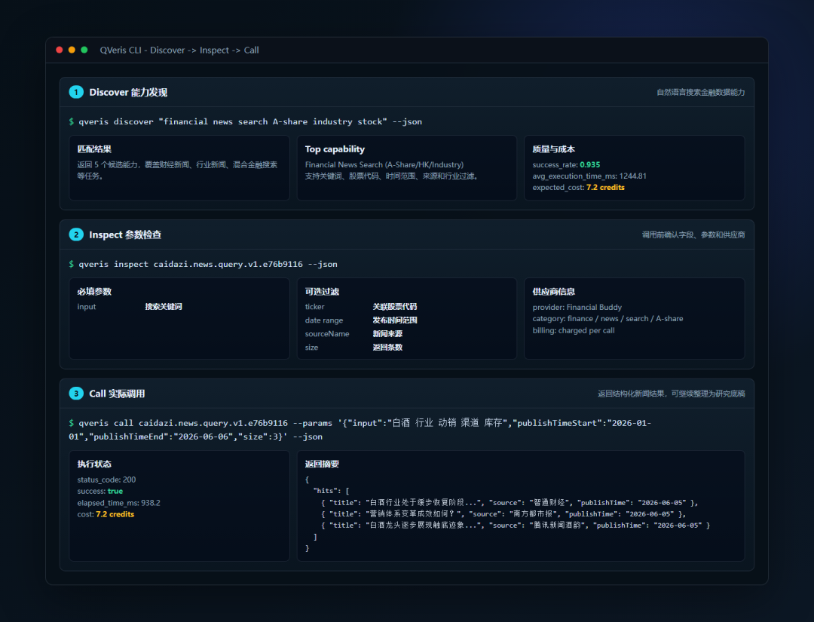Click the '返回 5 个候选能力' description text

[177, 170]
